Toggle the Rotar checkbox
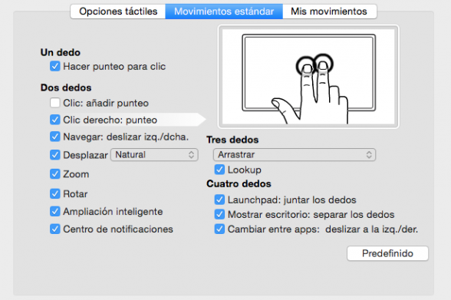The width and height of the screenshot is (451, 300). pyautogui.click(x=55, y=193)
